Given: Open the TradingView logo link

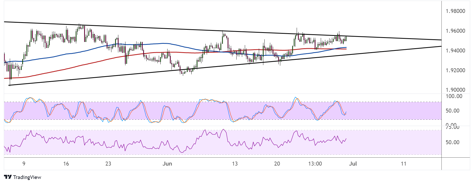Looking at the screenshot, I should 22,177.
